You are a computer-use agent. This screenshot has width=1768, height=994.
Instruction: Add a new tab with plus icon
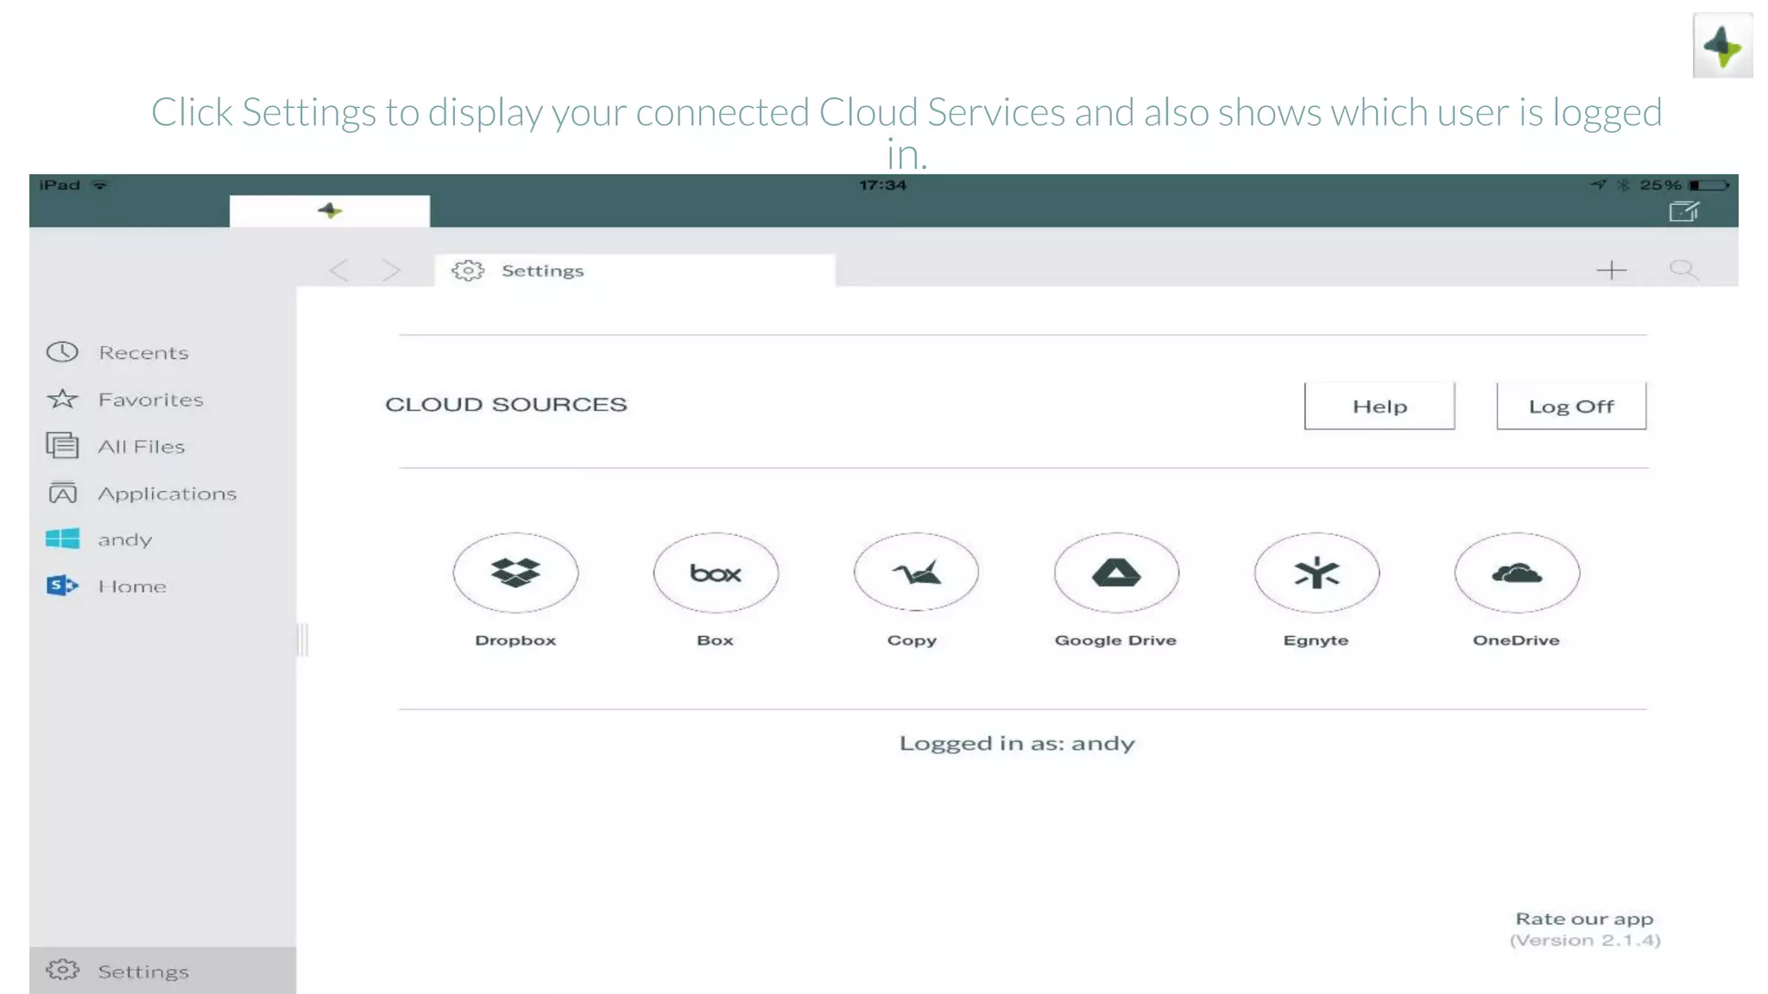point(1611,271)
